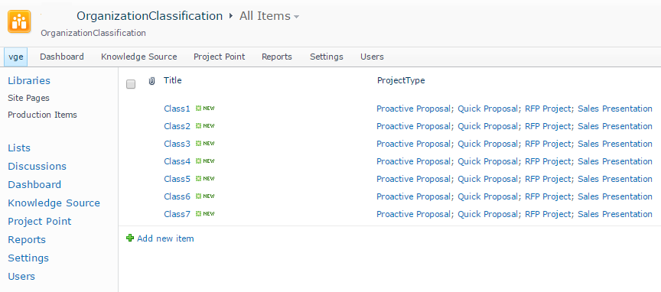
Task: Toggle the select-all items checkbox
Action: 131,84
